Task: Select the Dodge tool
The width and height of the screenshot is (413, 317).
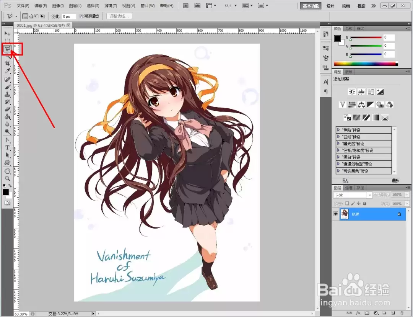Action: click(x=7, y=131)
